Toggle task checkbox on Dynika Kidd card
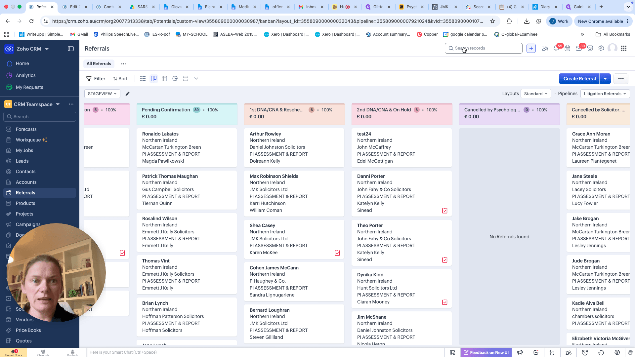635x357 pixels. (x=445, y=302)
